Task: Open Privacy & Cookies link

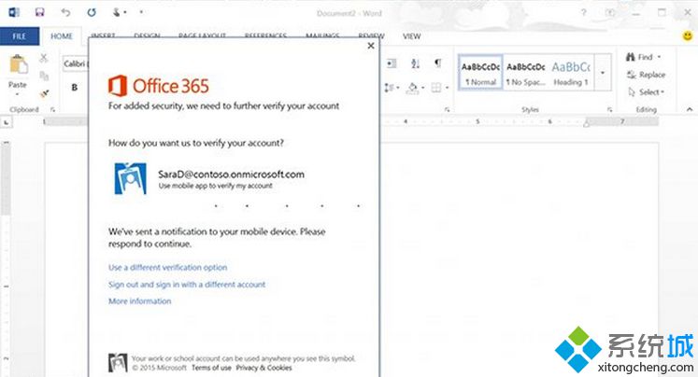Action: (x=264, y=368)
